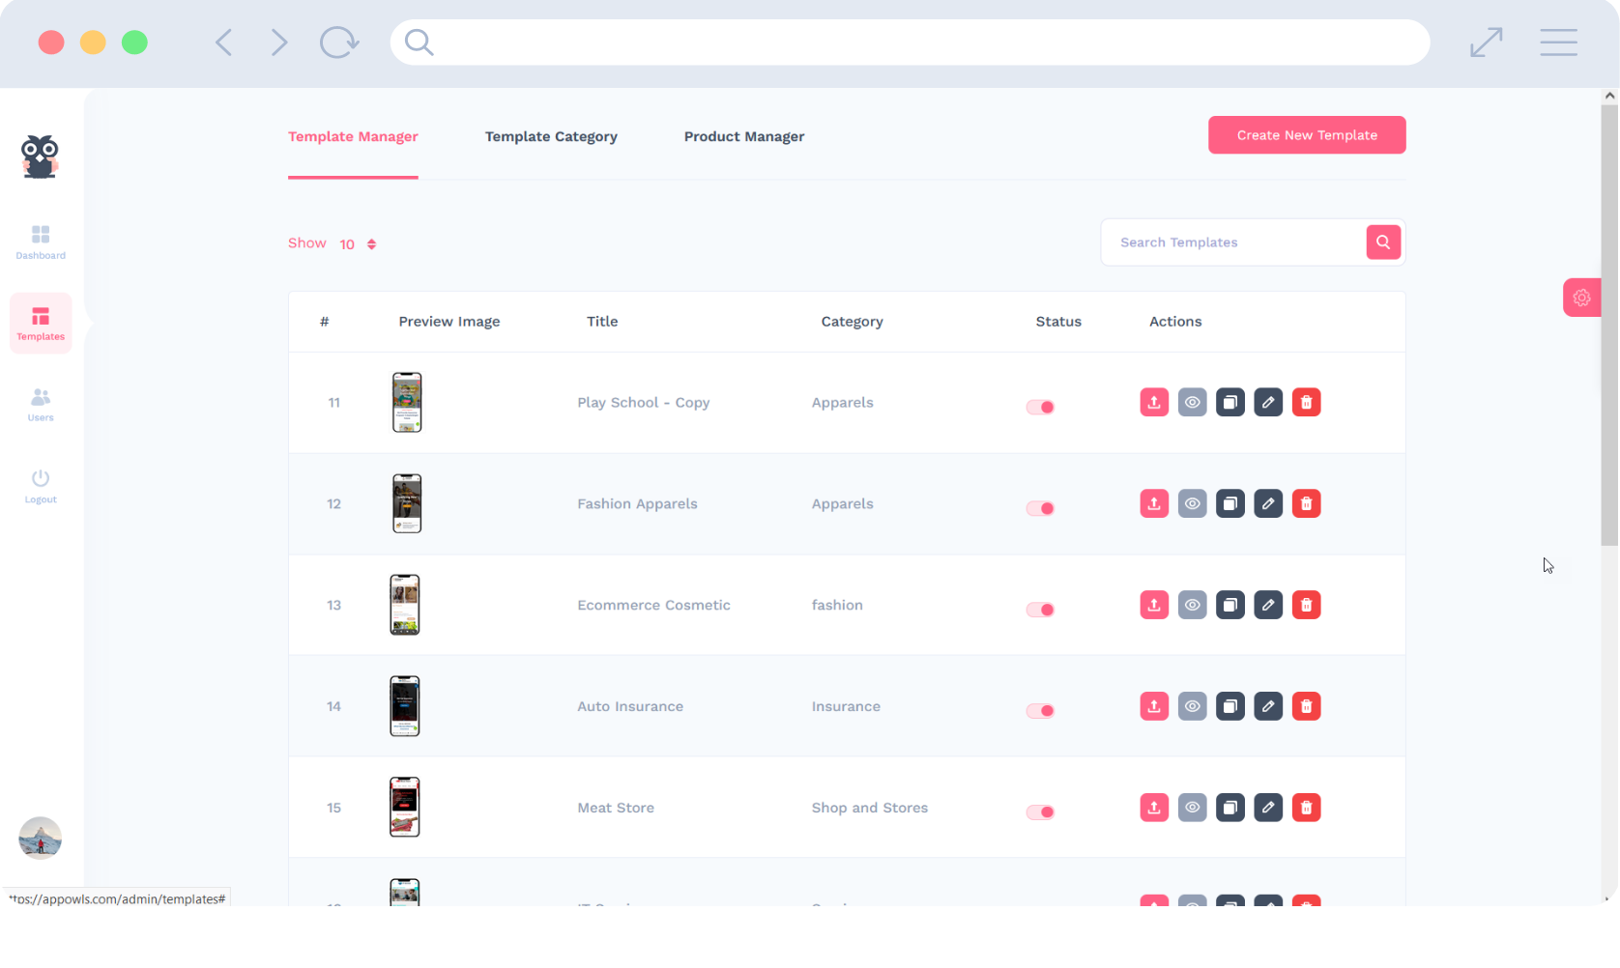This screenshot has height=968, width=1620.
Task: Duplicate the Fashion Apparels template
Action: point(1229,504)
